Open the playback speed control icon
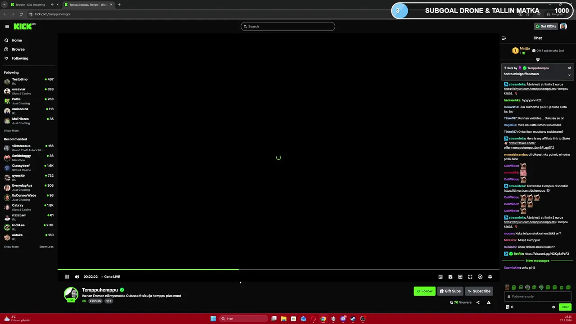Screen dimensions: 576x324 point(480,277)
